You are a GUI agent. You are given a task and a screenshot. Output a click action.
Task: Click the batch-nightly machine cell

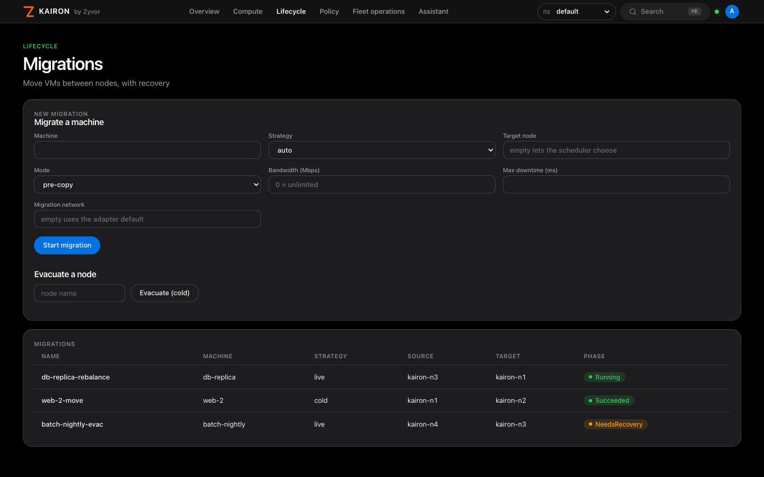[224, 425]
